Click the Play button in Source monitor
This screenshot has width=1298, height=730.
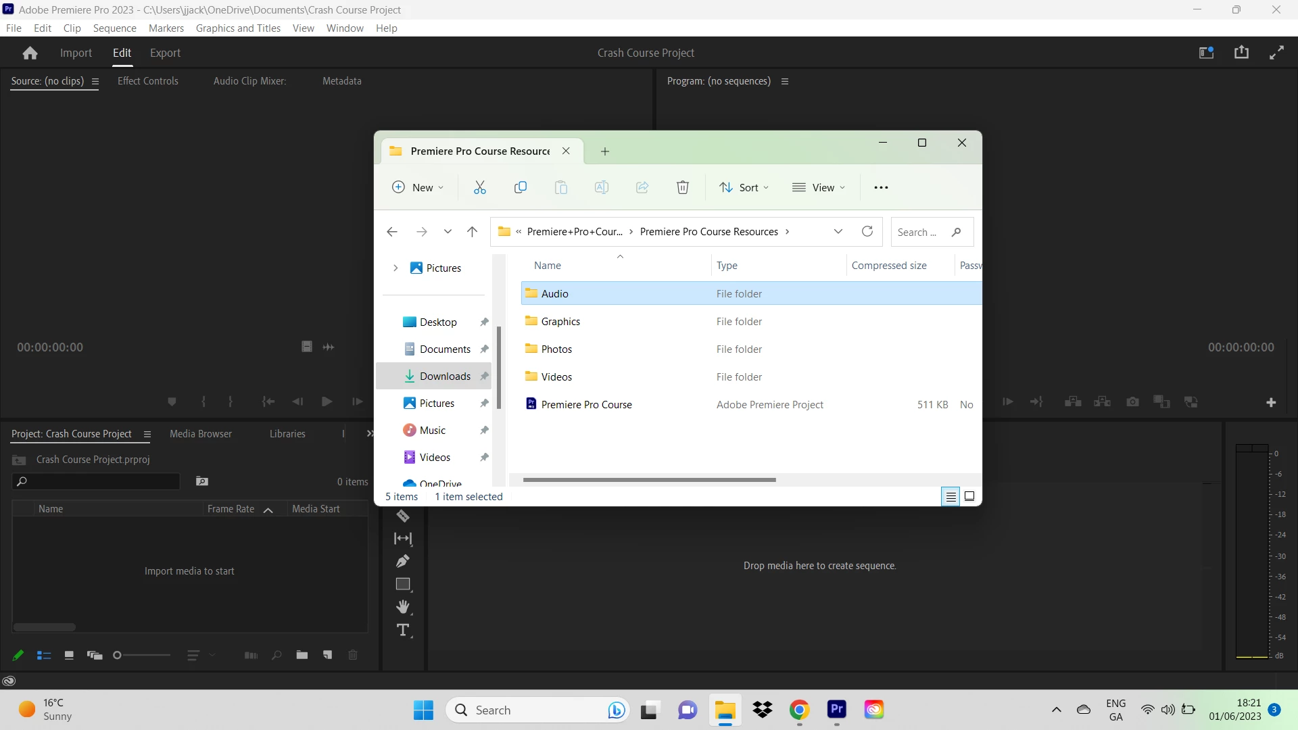(x=327, y=401)
